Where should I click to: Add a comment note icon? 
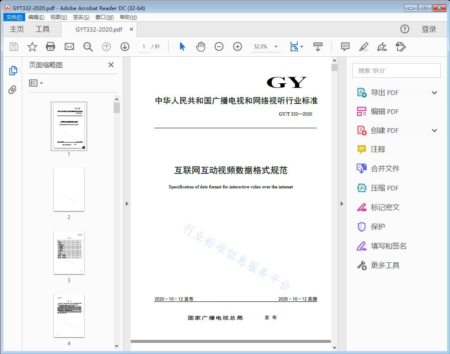pos(345,47)
